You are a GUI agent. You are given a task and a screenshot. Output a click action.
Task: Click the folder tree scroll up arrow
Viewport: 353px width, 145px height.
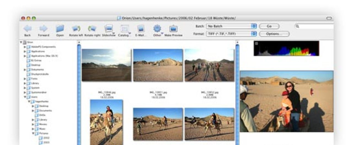coord(79,42)
